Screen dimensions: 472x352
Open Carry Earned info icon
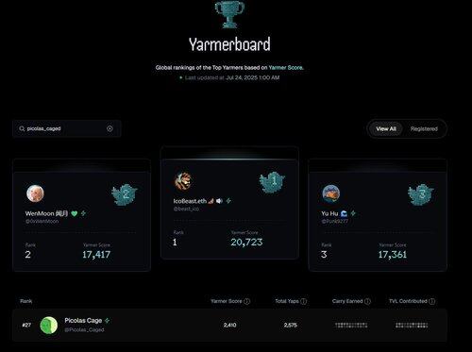(x=367, y=301)
